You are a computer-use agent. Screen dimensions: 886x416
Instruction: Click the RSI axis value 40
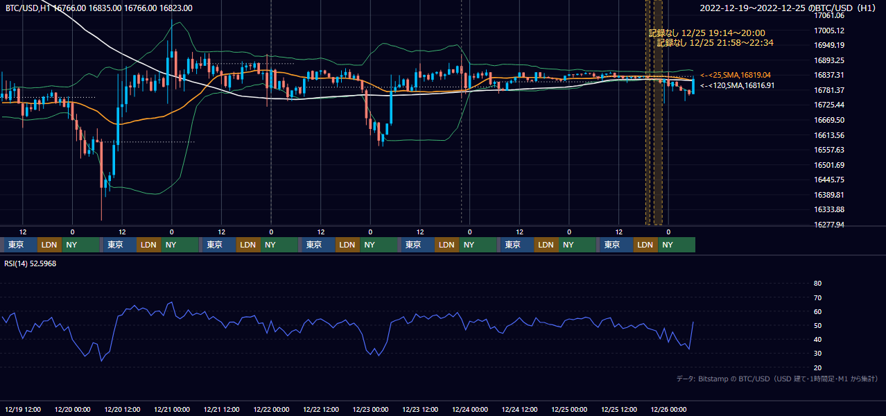pyautogui.click(x=817, y=339)
